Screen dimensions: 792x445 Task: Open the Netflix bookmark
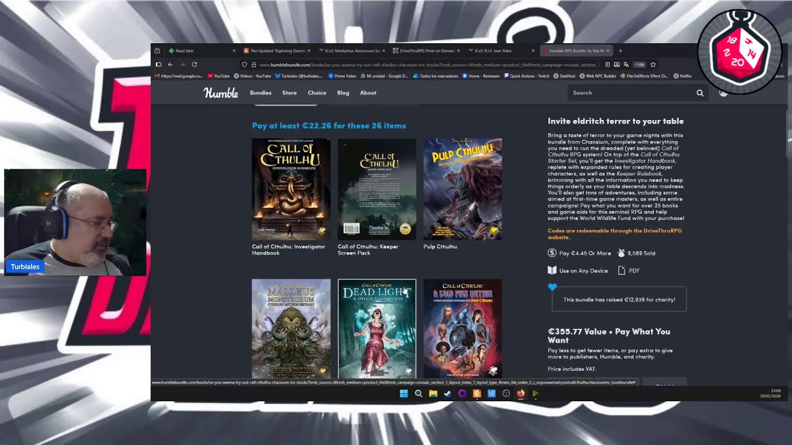[682, 76]
